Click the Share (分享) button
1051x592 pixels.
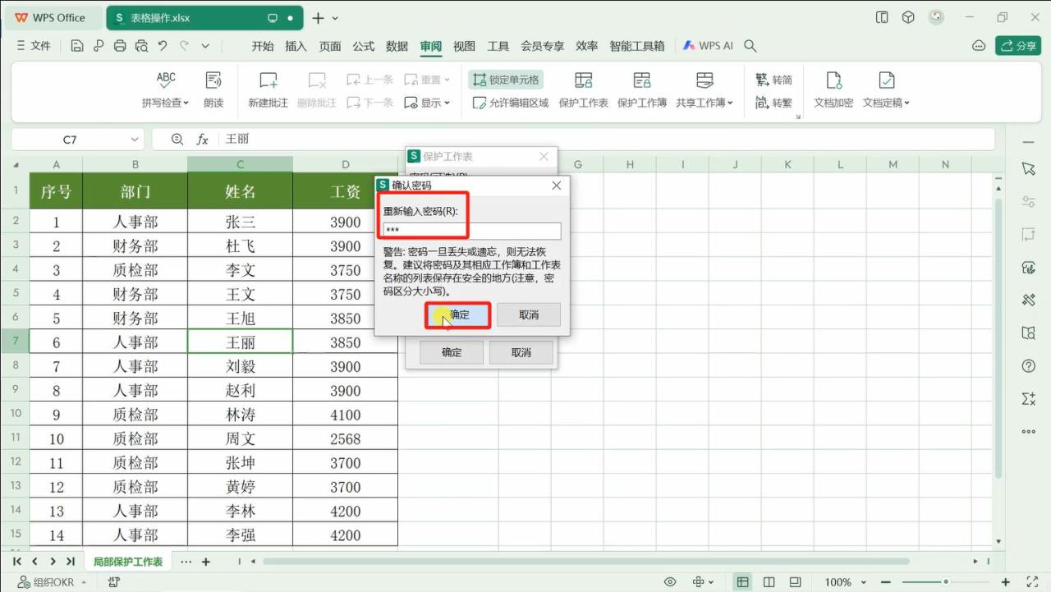tap(1018, 46)
